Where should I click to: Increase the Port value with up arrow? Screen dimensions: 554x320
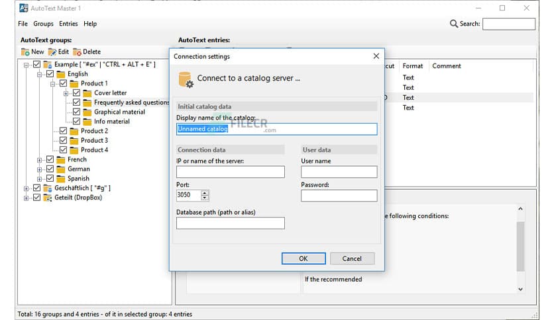205,192
